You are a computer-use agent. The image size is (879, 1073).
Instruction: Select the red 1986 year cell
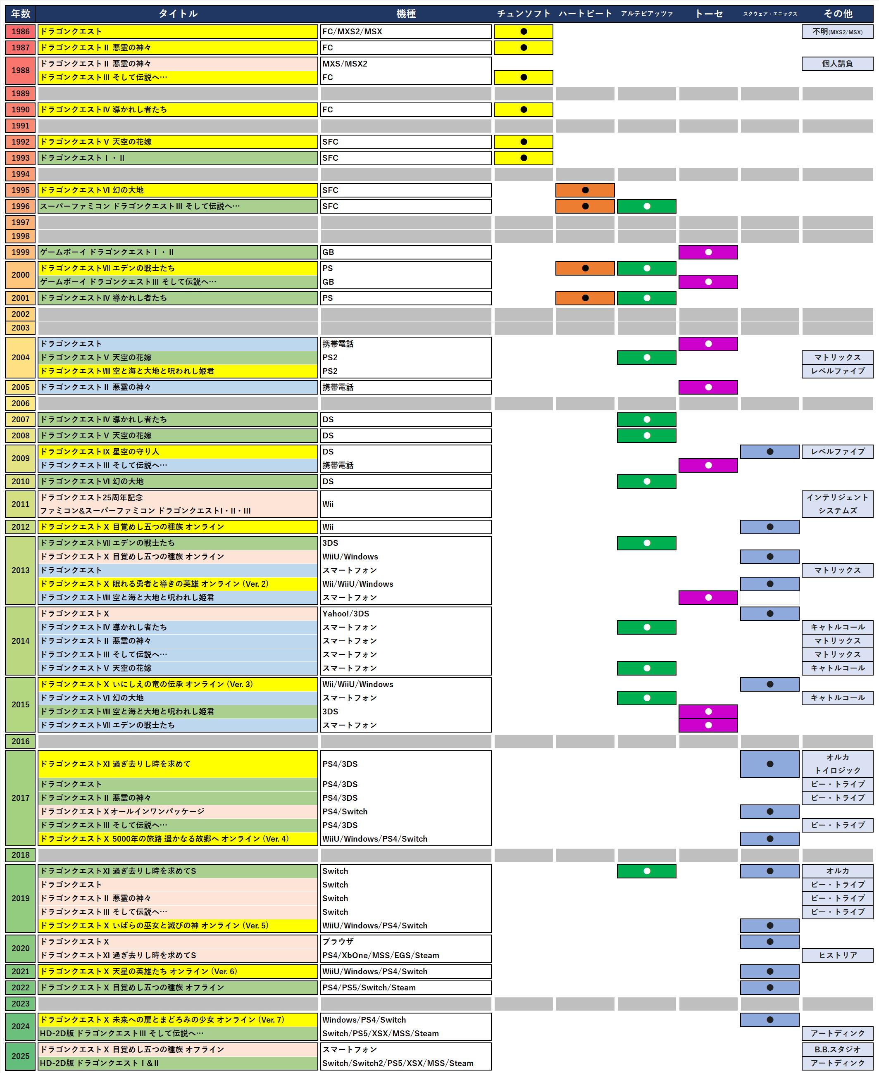click(21, 31)
